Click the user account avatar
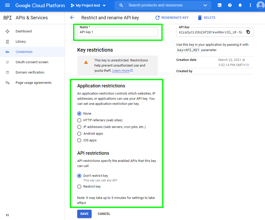265x220 pixels. (x=261, y=5)
